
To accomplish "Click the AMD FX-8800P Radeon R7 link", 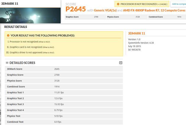I will [x=154, y=10].
